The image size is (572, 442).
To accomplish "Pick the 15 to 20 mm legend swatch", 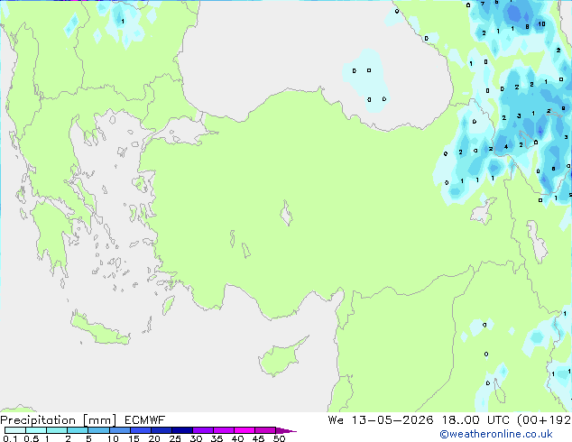I will (x=140, y=430).
